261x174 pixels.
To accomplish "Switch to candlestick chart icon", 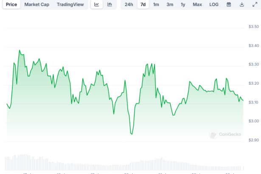I will pyautogui.click(x=109, y=5).
